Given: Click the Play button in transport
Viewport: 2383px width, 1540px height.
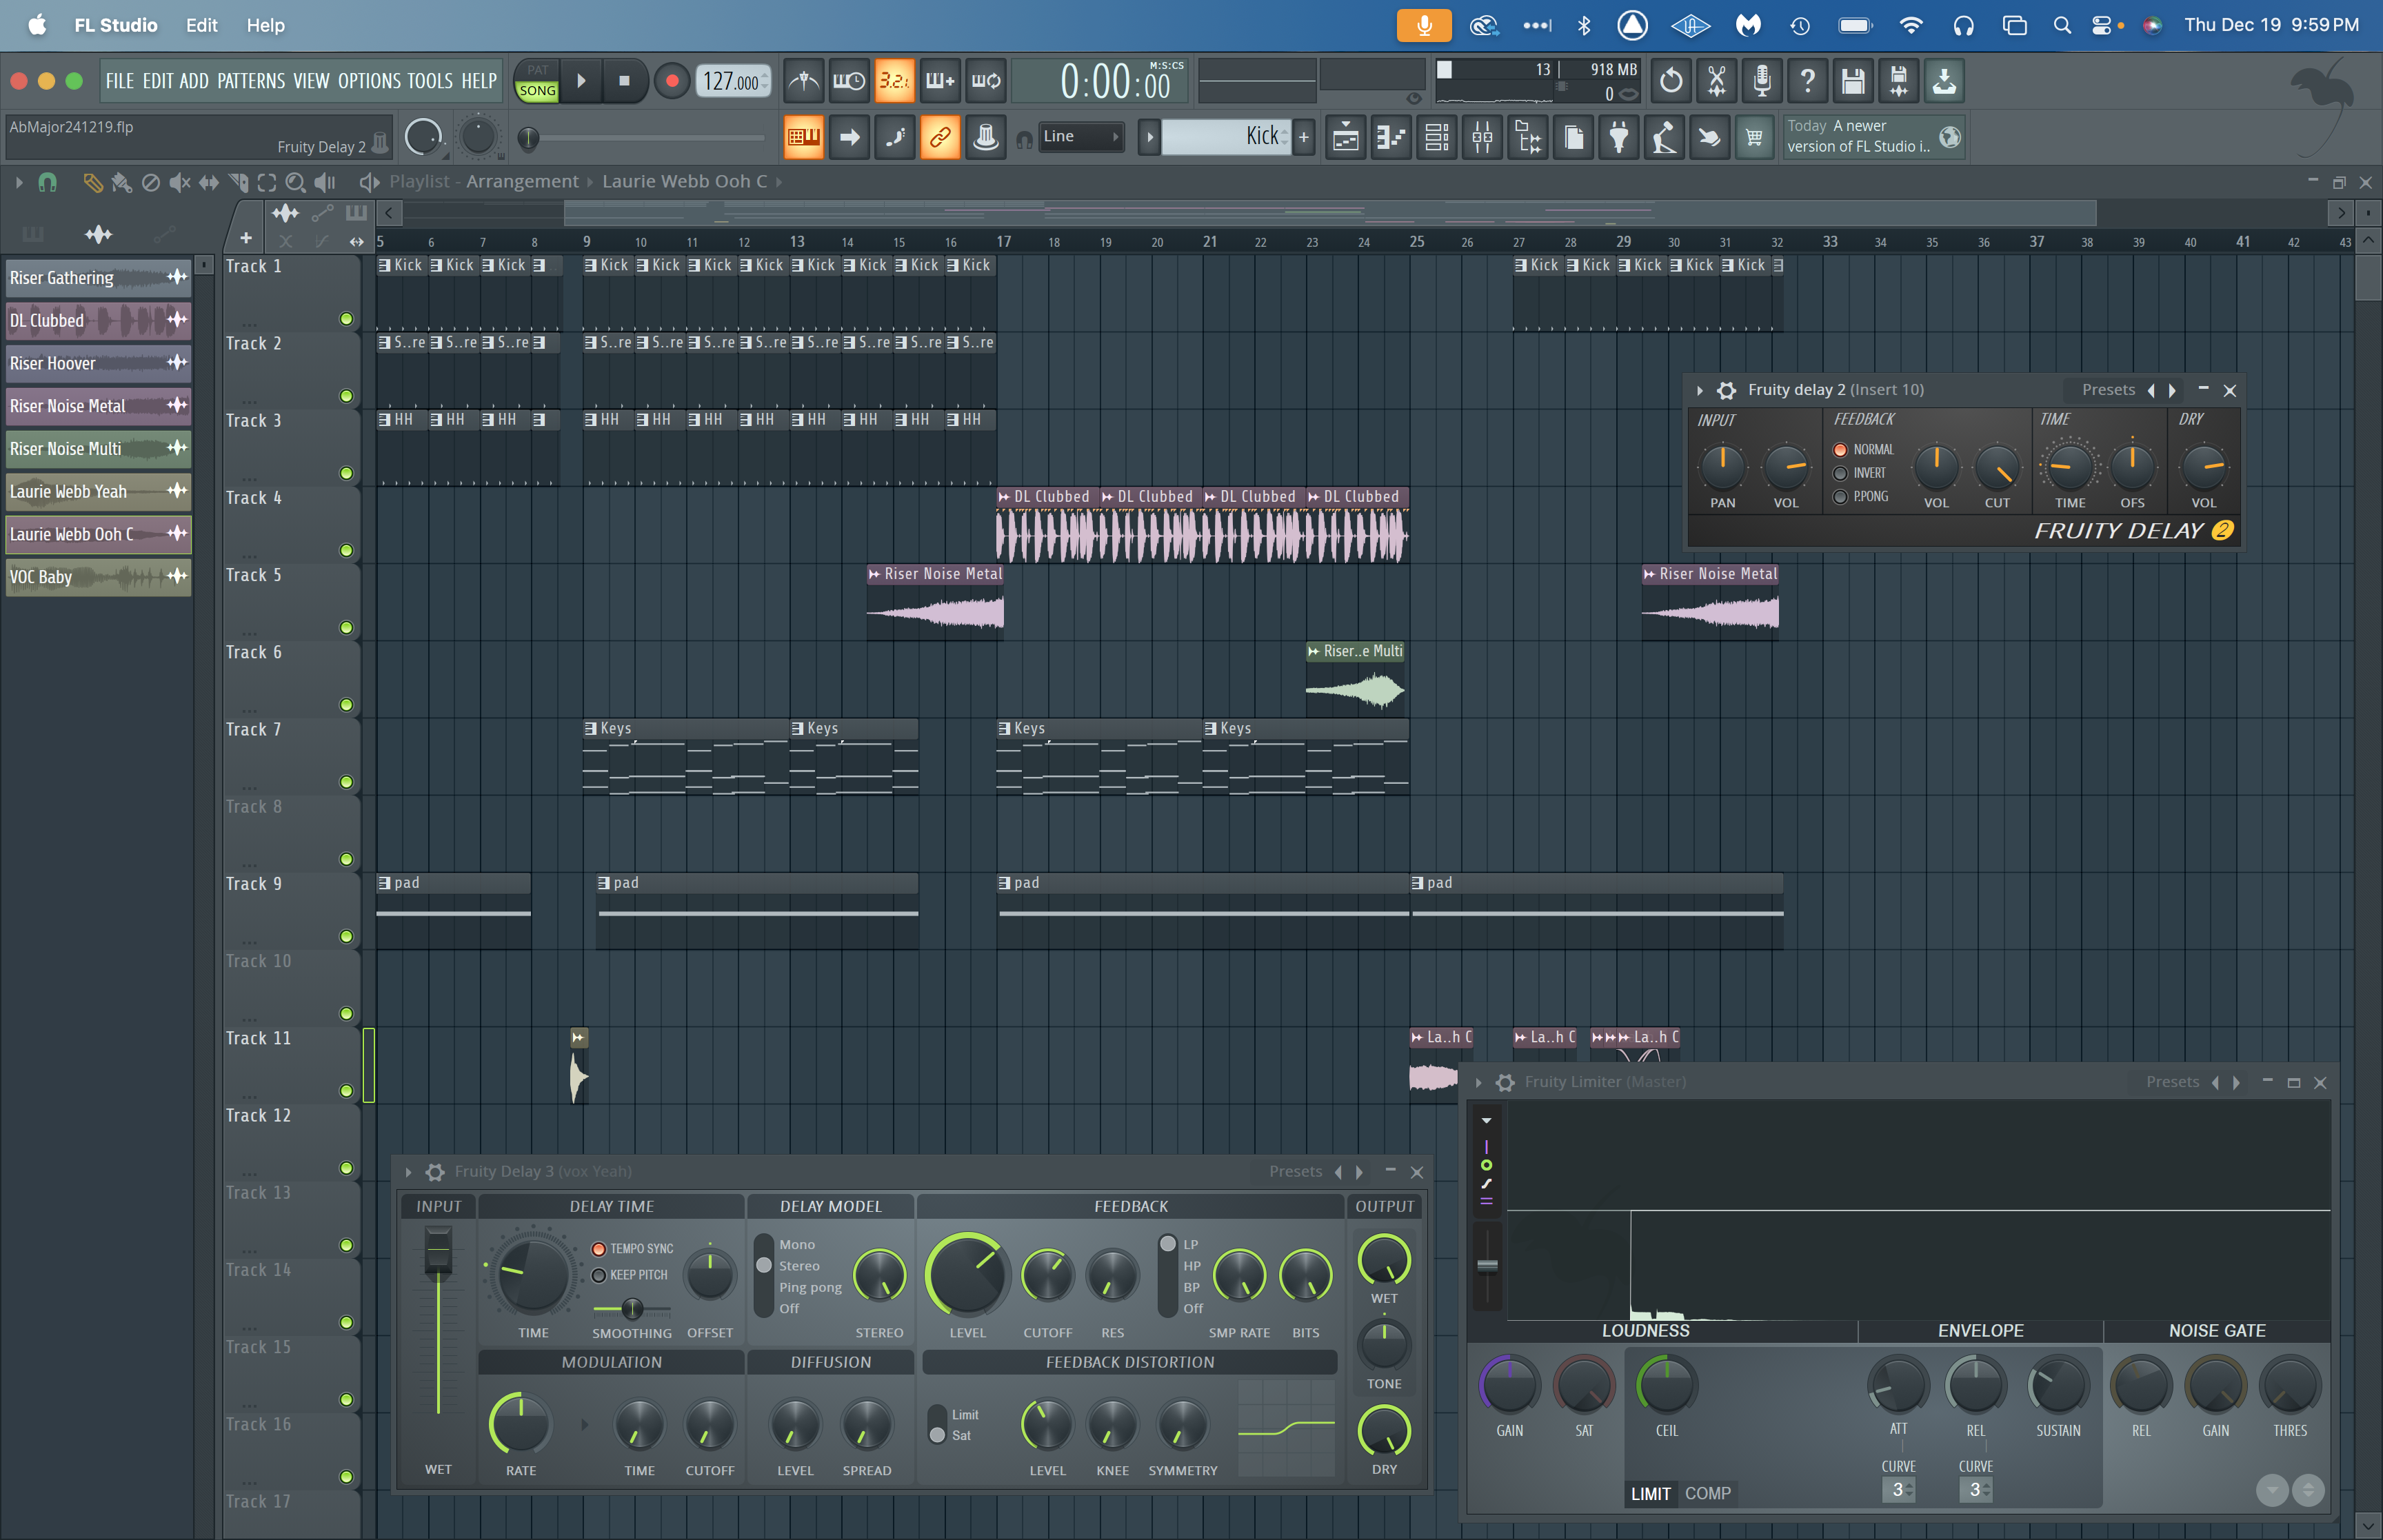Looking at the screenshot, I should point(581,81).
